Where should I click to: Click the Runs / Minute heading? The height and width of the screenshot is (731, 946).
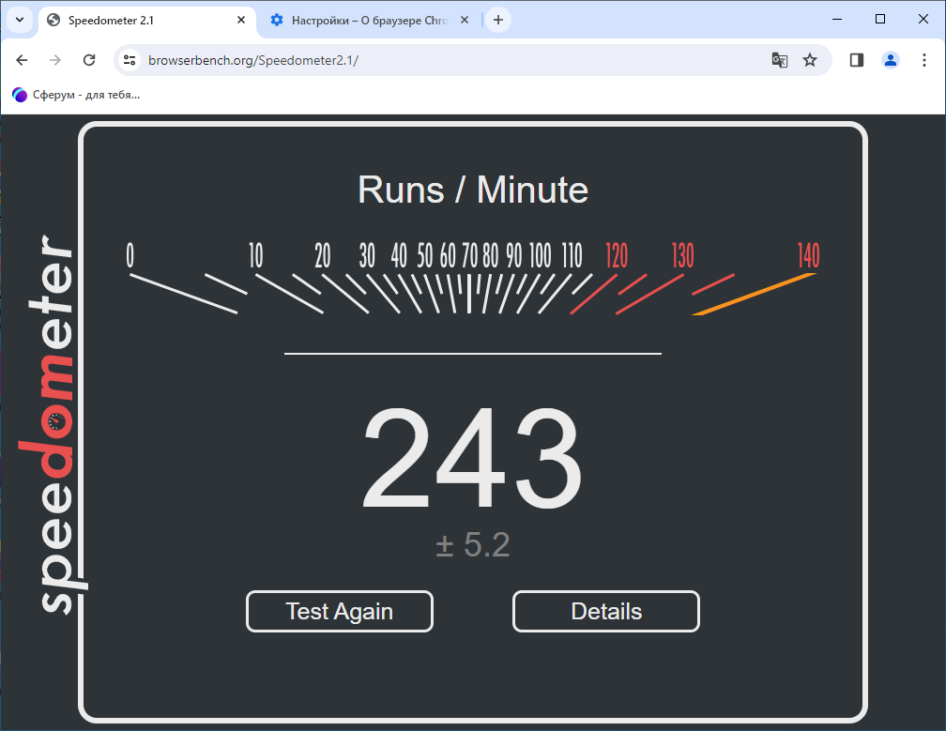472,190
